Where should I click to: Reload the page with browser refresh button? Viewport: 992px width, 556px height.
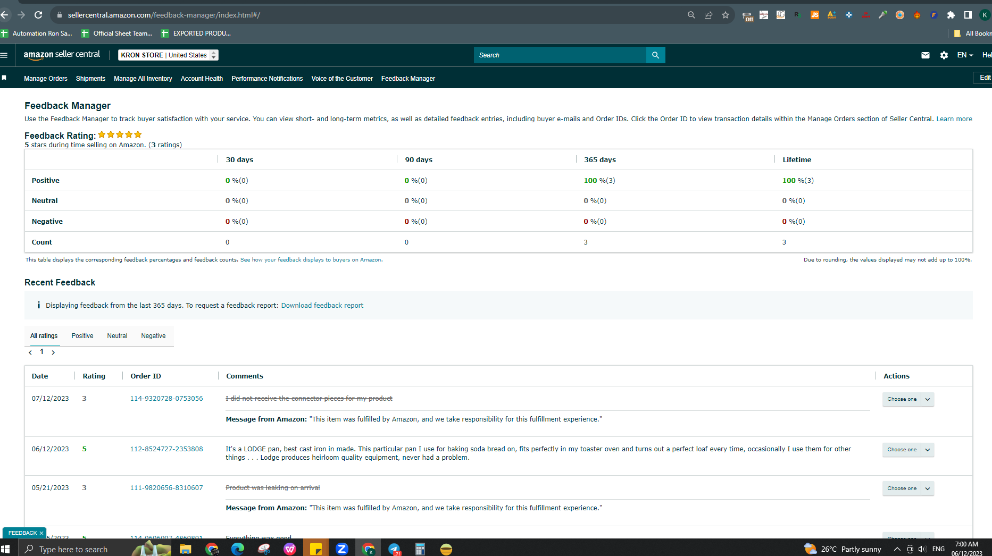[38, 15]
